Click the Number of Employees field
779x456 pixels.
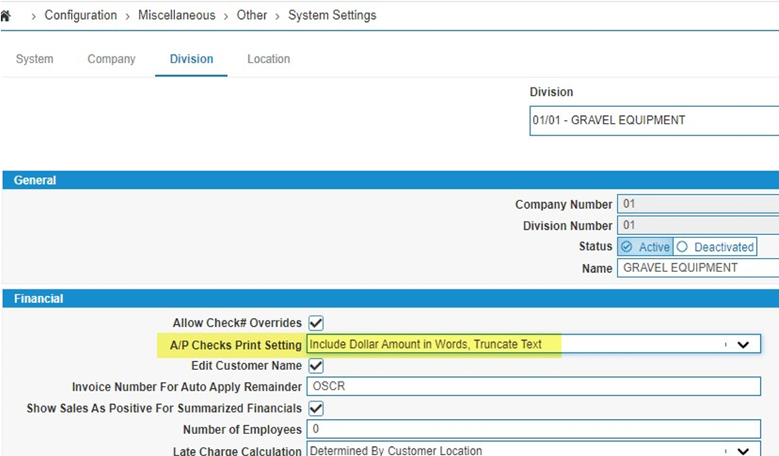[x=528, y=429]
